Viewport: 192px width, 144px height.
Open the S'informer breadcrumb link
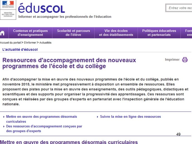(30, 43)
